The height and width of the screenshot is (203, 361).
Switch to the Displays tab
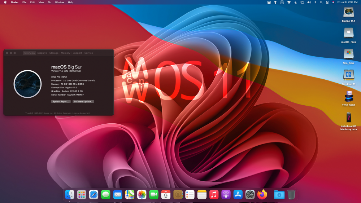(42, 53)
